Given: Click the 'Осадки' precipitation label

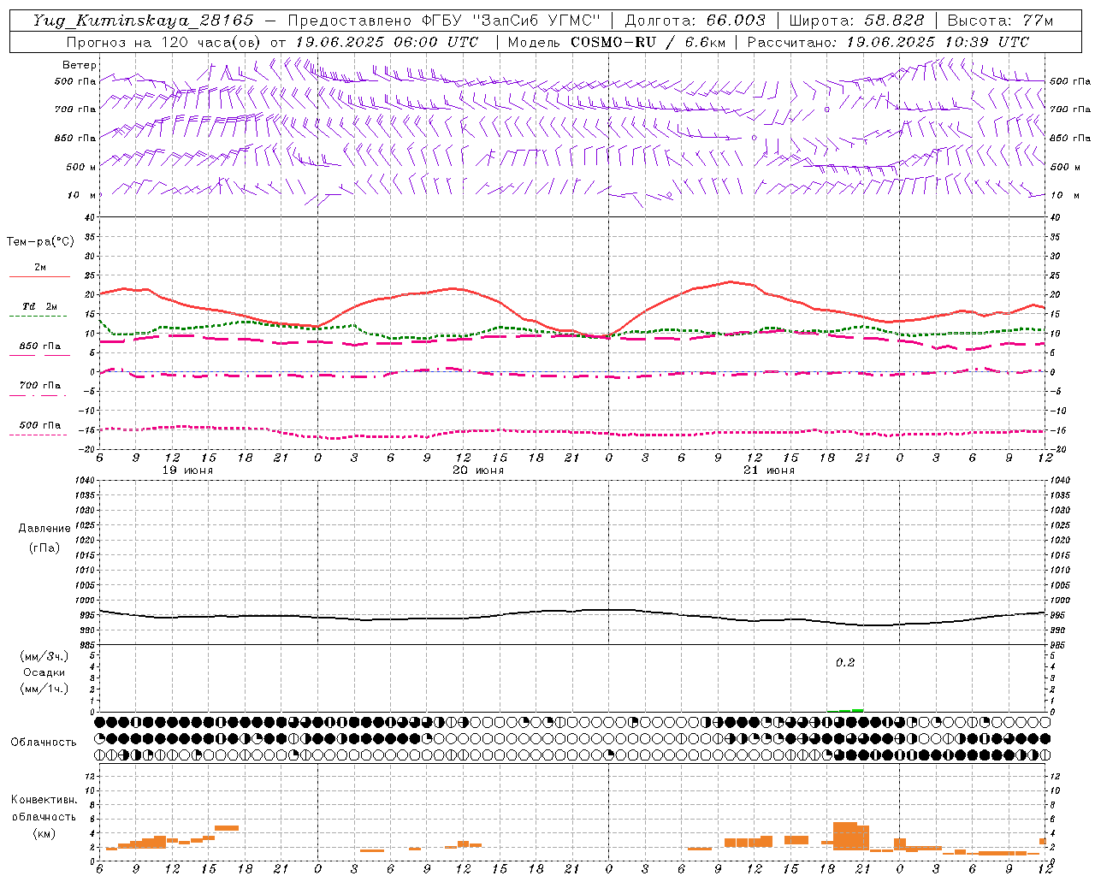Looking at the screenshot, I should pyautogui.click(x=44, y=672).
